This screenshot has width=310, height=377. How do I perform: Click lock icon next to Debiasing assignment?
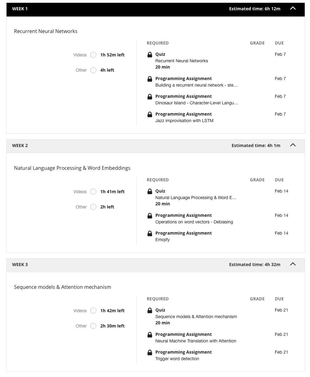click(150, 216)
